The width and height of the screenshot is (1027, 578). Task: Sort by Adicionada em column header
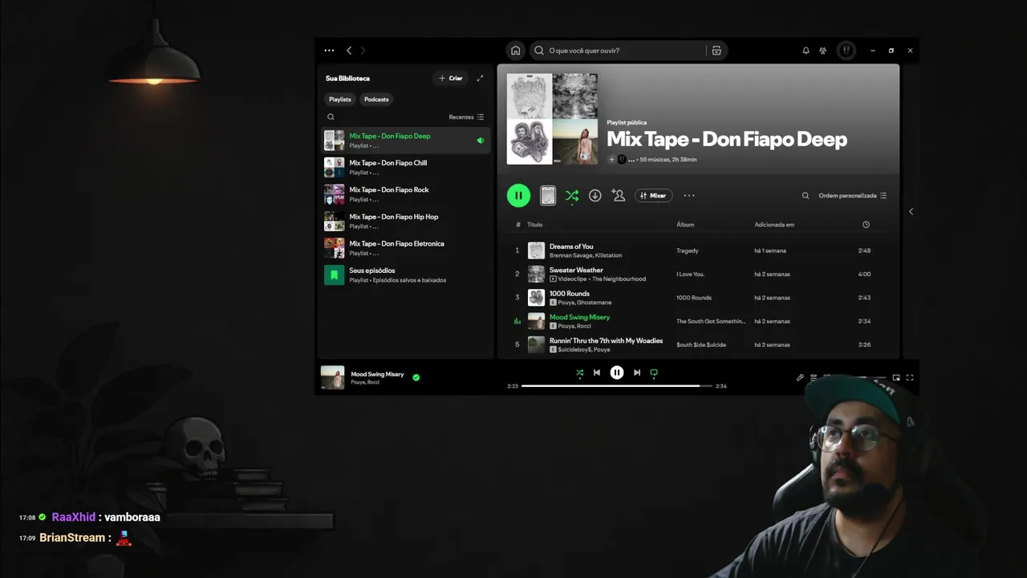coord(774,225)
